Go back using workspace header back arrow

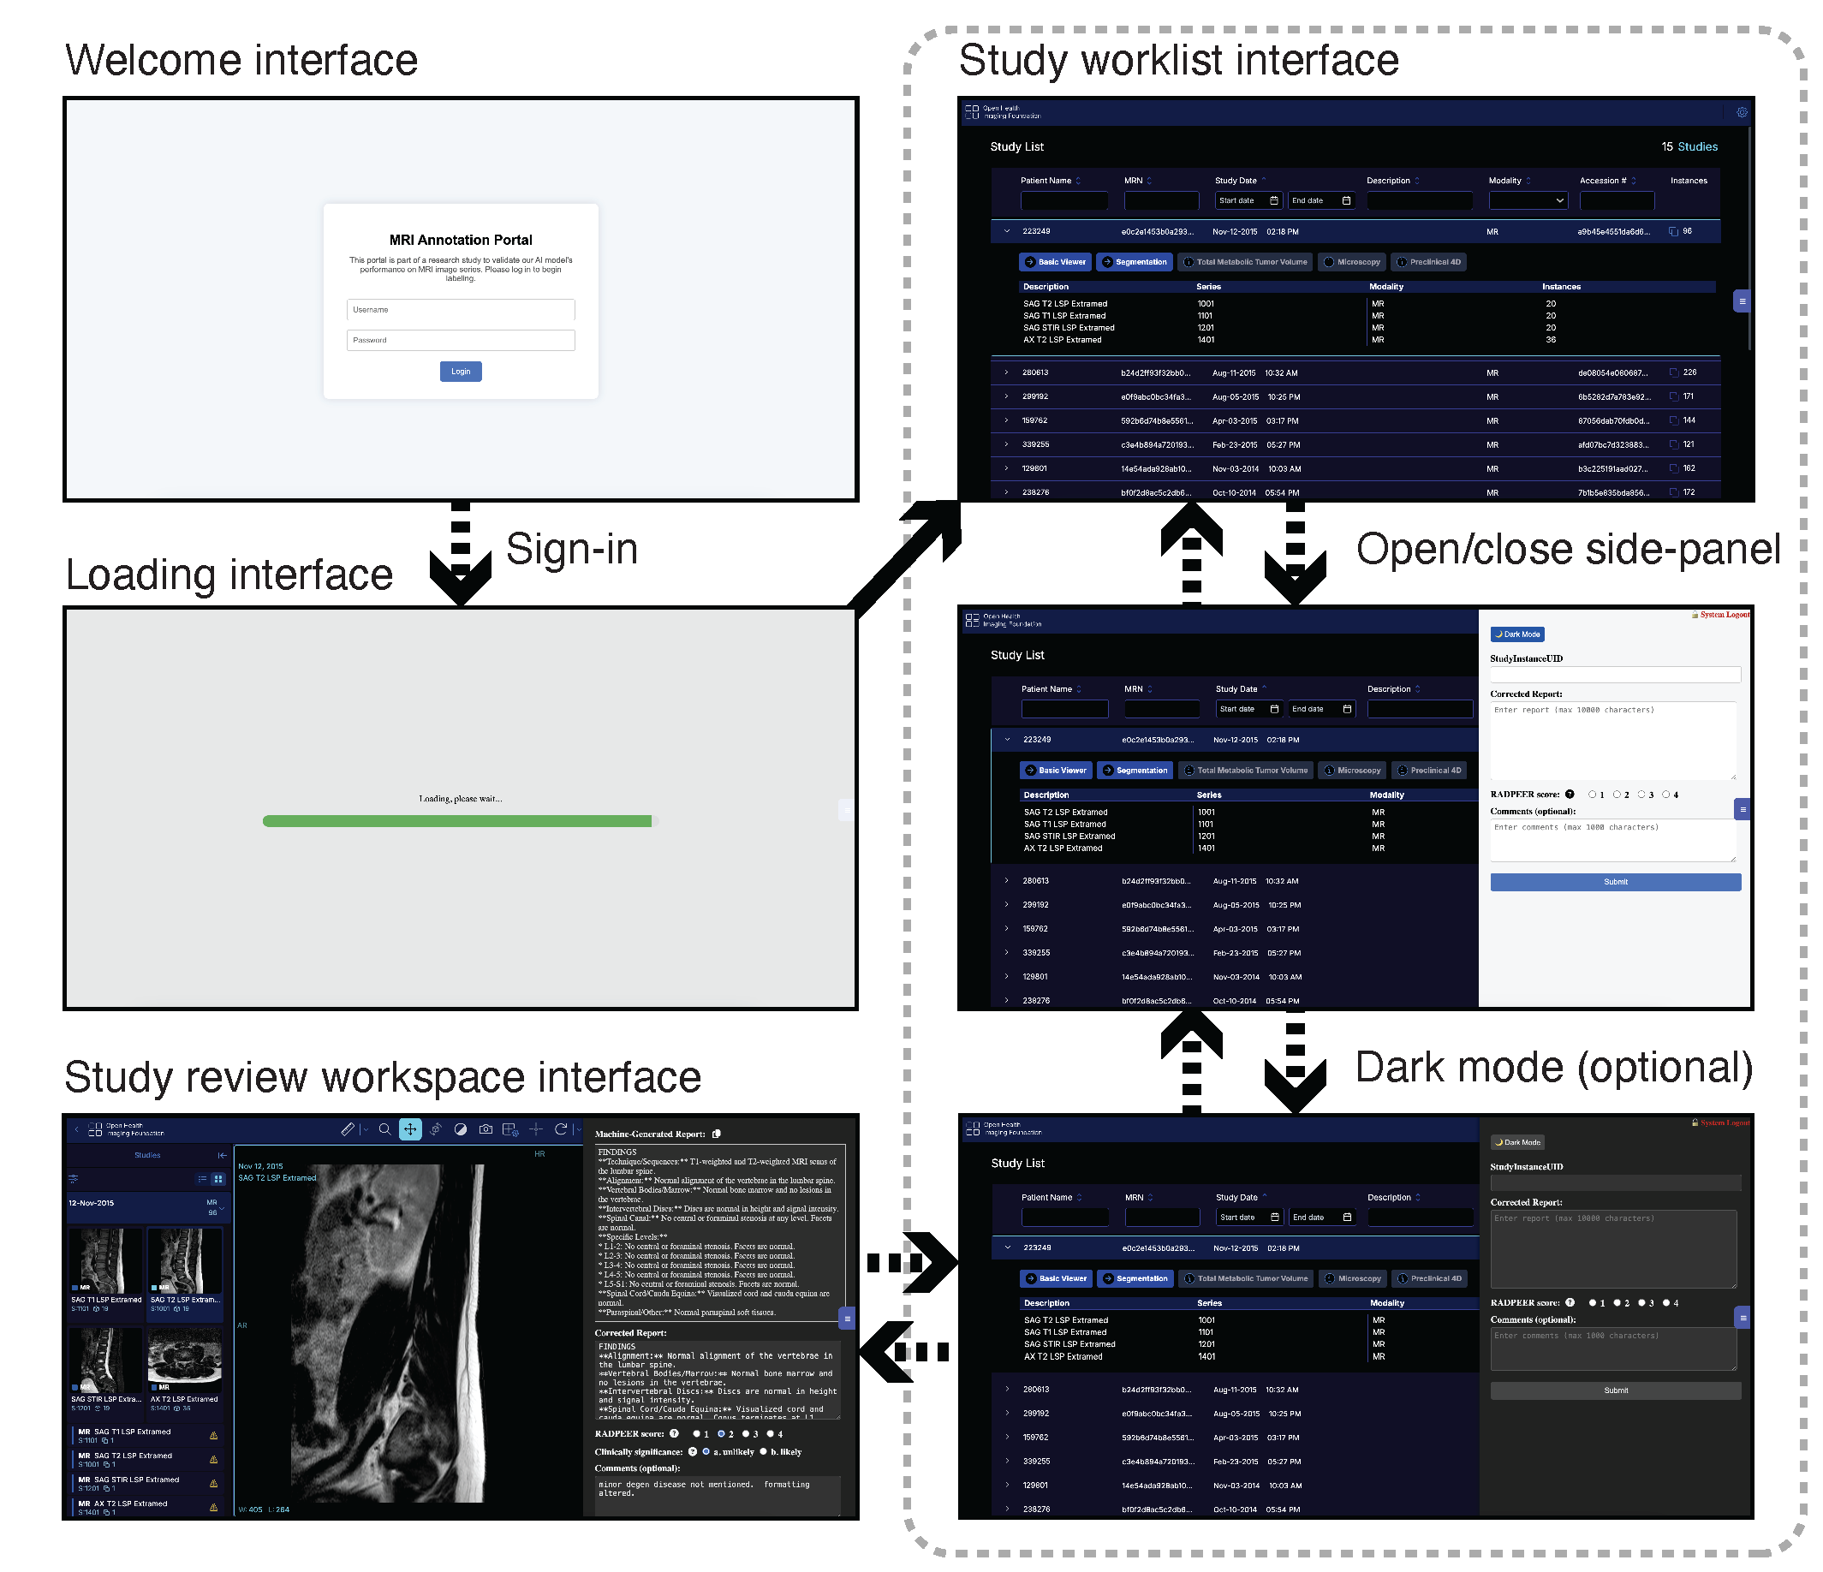[77, 1128]
